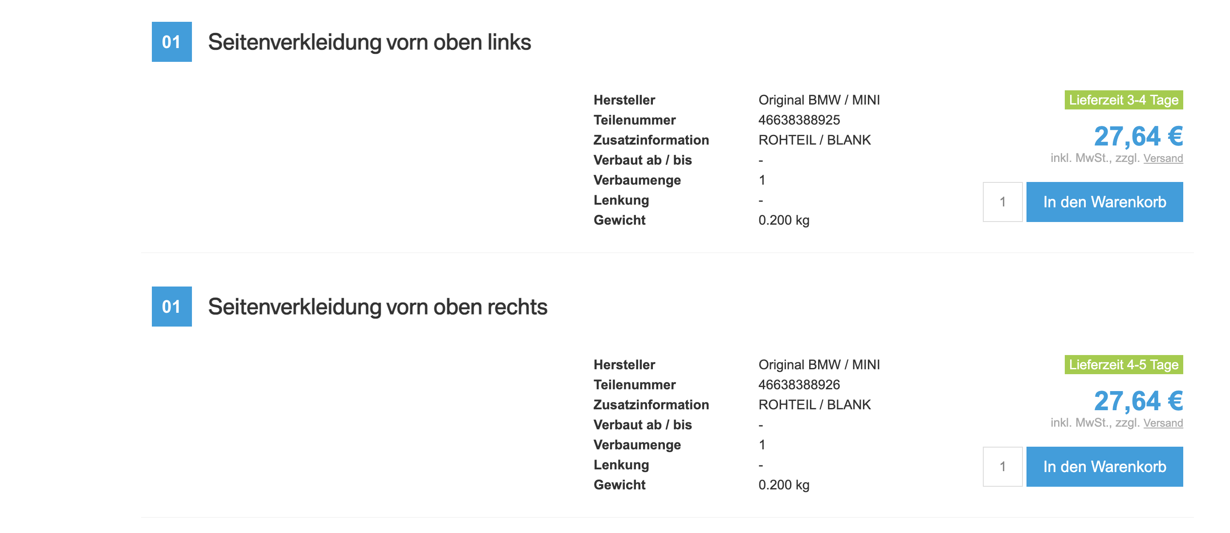Click the Teilenummer label of the rechts part
The height and width of the screenshot is (533, 1230).
634,384
